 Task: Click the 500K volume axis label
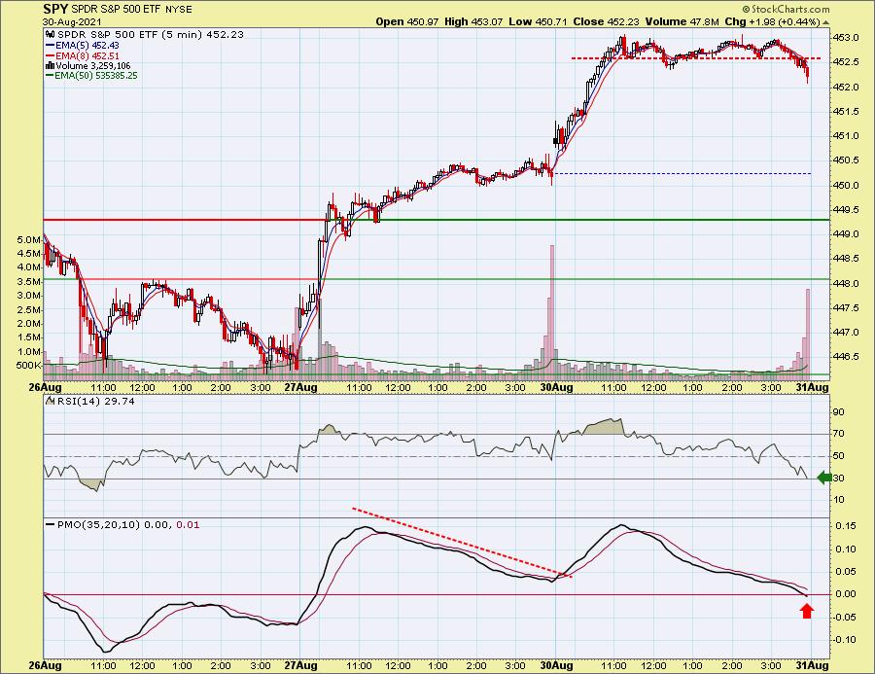pyautogui.click(x=29, y=366)
